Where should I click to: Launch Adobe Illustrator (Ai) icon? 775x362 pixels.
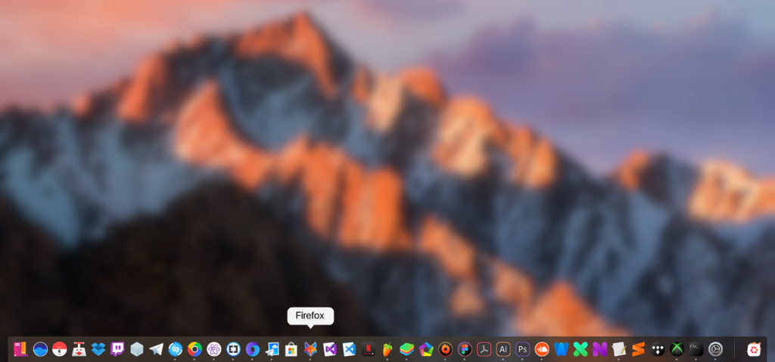click(x=503, y=349)
